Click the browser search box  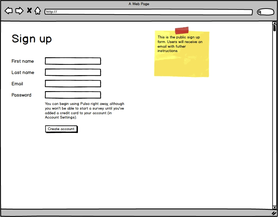point(266,12)
